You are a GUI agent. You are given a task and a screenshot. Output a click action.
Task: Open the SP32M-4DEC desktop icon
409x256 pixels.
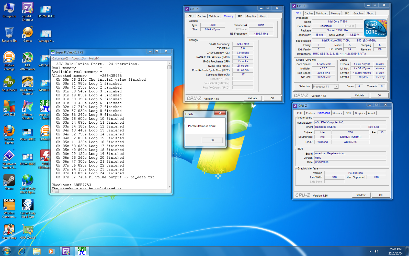46,12
